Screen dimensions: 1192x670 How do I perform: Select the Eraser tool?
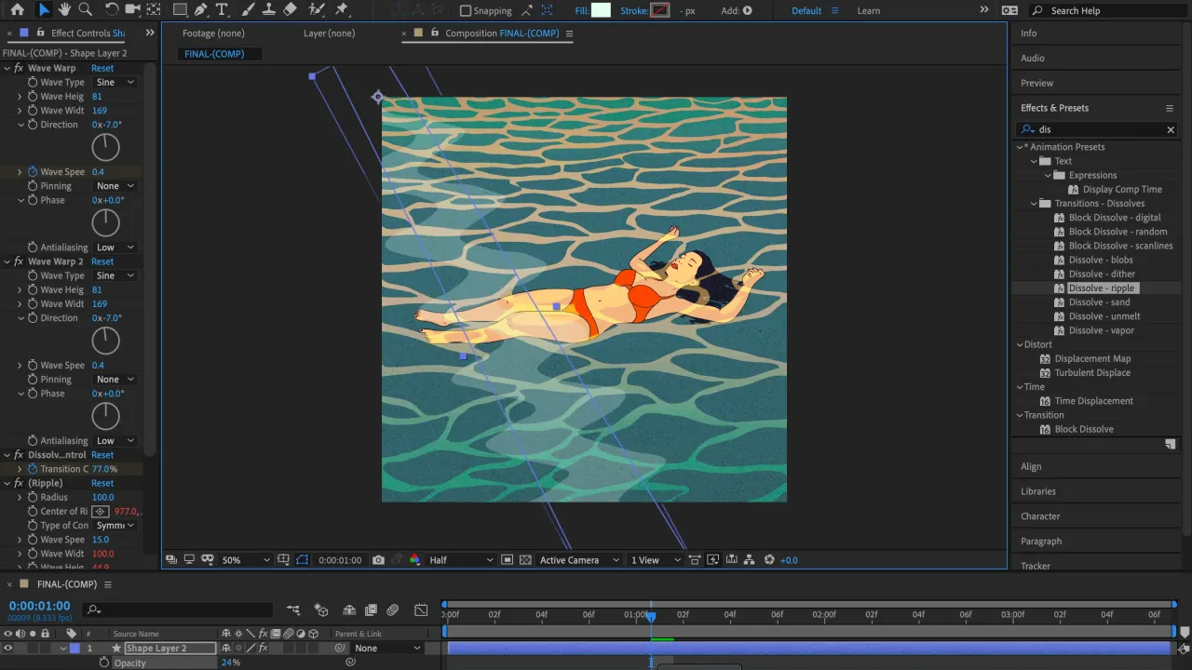(x=290, y=10)
